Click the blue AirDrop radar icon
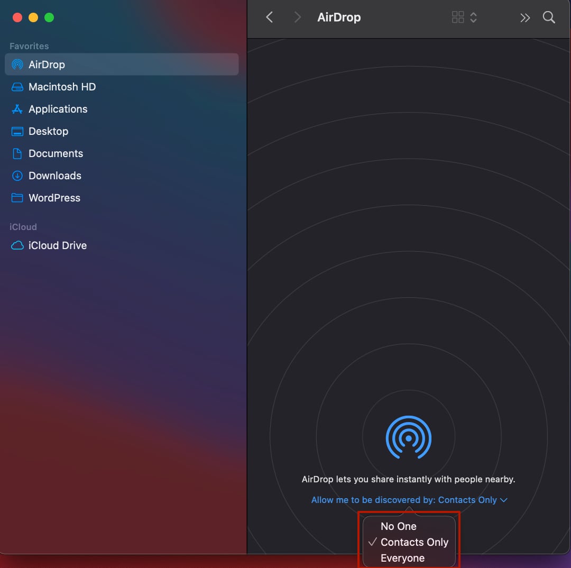 click(409, 437)
